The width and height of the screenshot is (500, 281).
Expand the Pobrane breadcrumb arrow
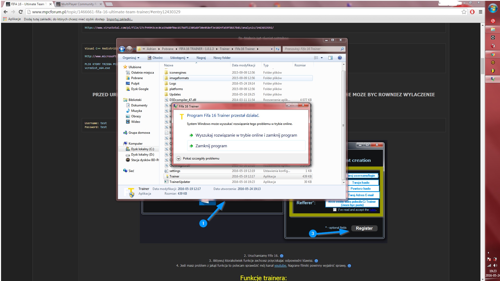[176, 49]
